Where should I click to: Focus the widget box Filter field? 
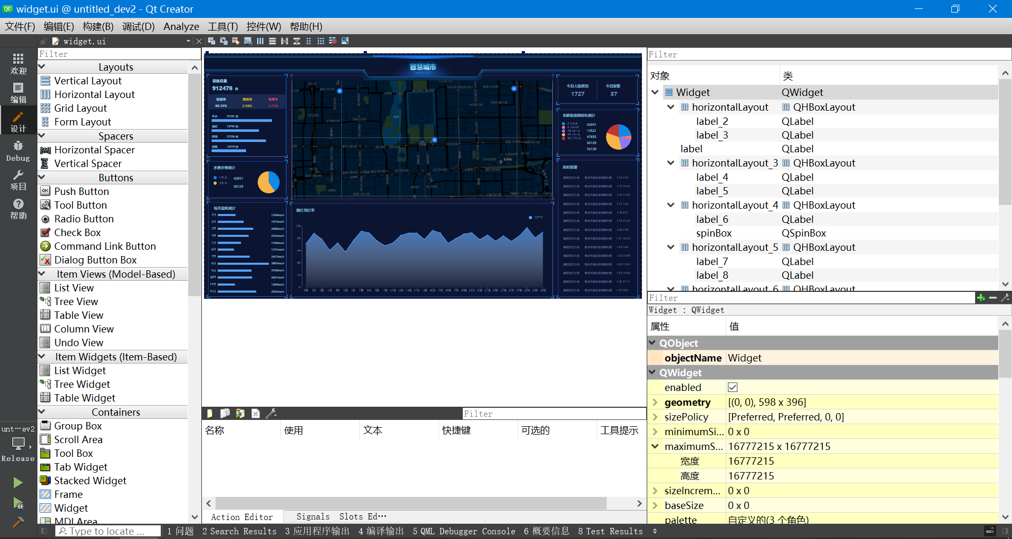click(119, 54)
